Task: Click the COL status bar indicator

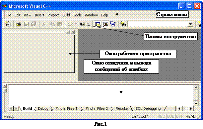Action: pos(171,116)
